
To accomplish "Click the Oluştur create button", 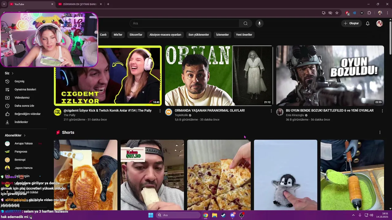I will (x=352, y=24).
